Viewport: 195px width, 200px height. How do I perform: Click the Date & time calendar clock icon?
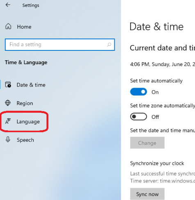tap(8, 84)
